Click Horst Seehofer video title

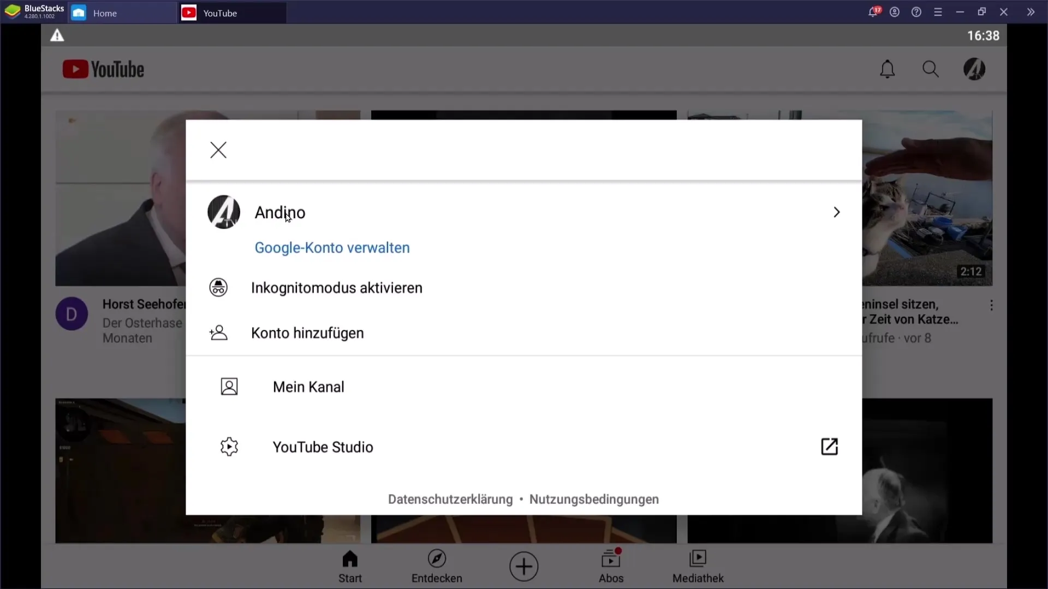pos(144,304)
